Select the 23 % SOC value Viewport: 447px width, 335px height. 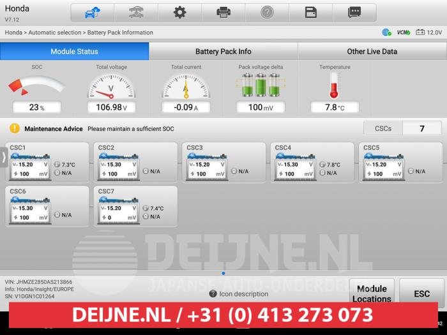[x=37, y=107]
